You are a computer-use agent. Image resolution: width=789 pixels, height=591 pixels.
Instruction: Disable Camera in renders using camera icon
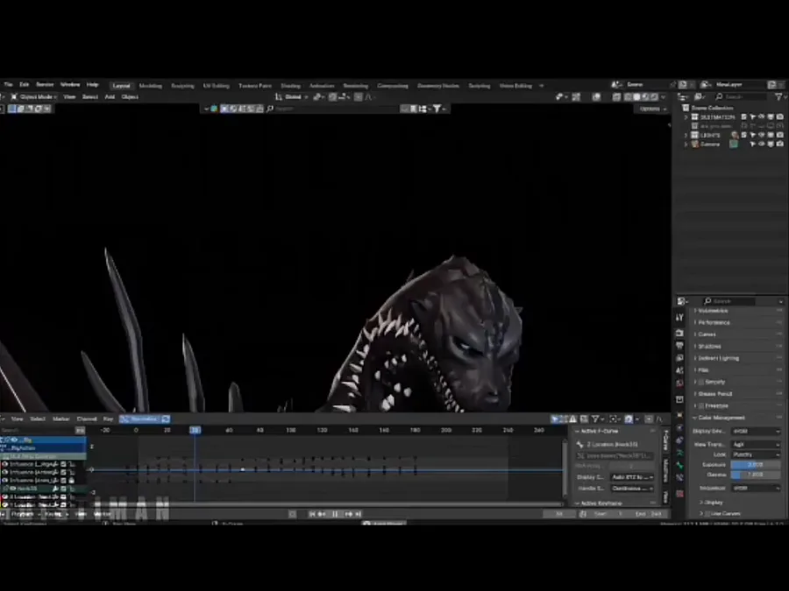(780, 144)
